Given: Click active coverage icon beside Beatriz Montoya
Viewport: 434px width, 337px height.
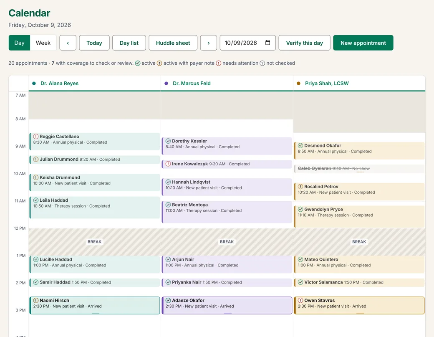Looking at the screenshot, I should [x=168, y=205].
